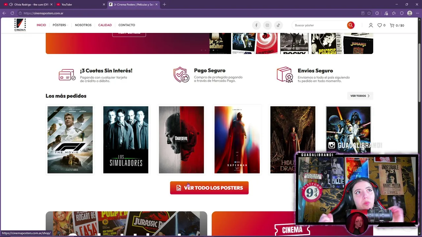
Task: Click the '¡3 Cuotas Sin Interés!' heading
Action: 106,71
